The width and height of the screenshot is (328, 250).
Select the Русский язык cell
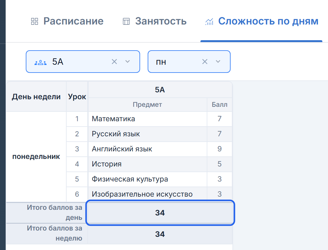147,134
